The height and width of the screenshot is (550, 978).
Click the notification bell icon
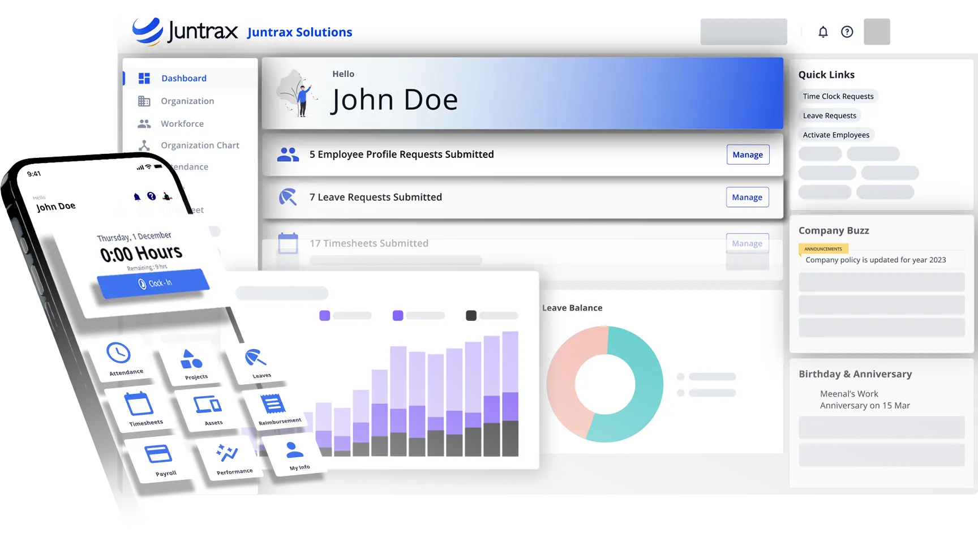[x=823, y=32]
